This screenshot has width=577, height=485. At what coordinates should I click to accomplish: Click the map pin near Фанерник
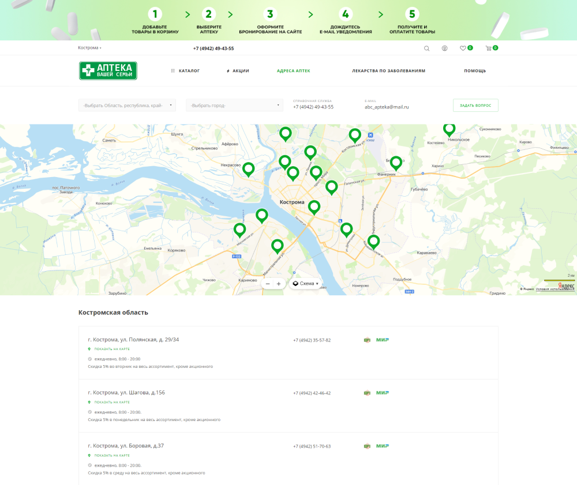[x=396, y=162]
